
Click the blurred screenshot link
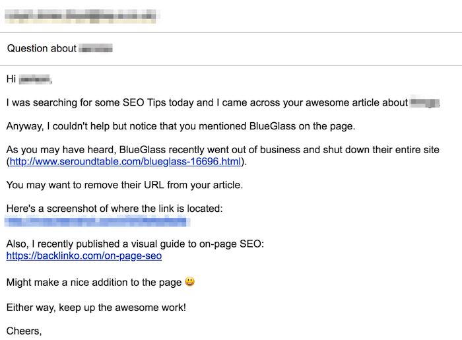tap(99, 221)
